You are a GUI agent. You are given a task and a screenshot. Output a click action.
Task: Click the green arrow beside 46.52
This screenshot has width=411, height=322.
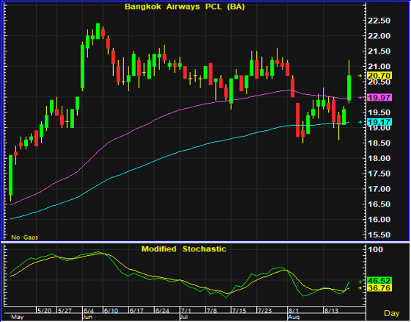pos(360,282)
